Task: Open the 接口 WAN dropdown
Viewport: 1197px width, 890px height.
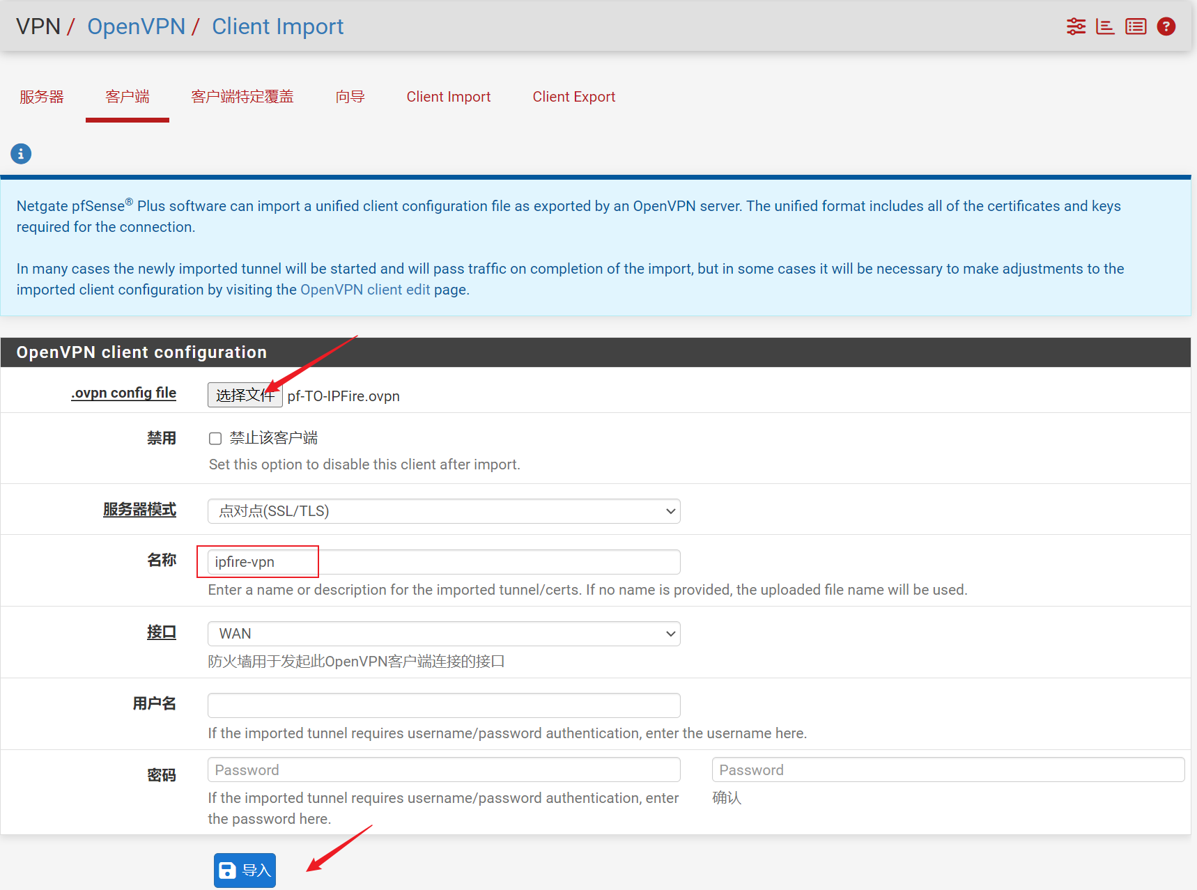Action: pyautogui.click(x=444, y=634)
